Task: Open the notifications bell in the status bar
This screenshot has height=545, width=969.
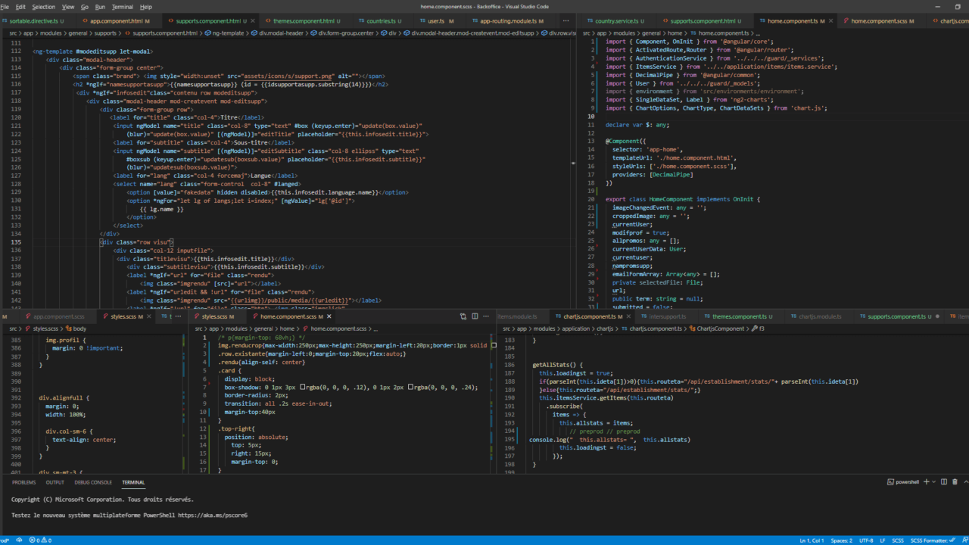Action: 964,540
